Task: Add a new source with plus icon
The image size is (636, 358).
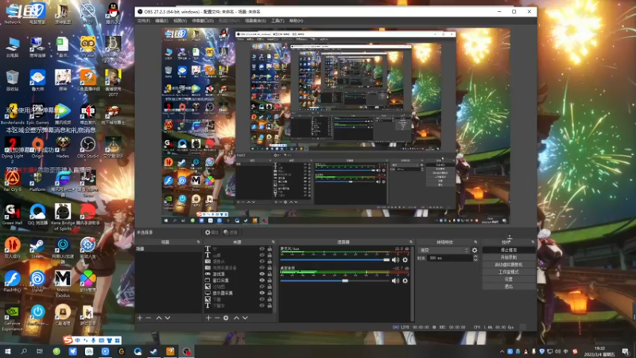Action: point(208,317)
